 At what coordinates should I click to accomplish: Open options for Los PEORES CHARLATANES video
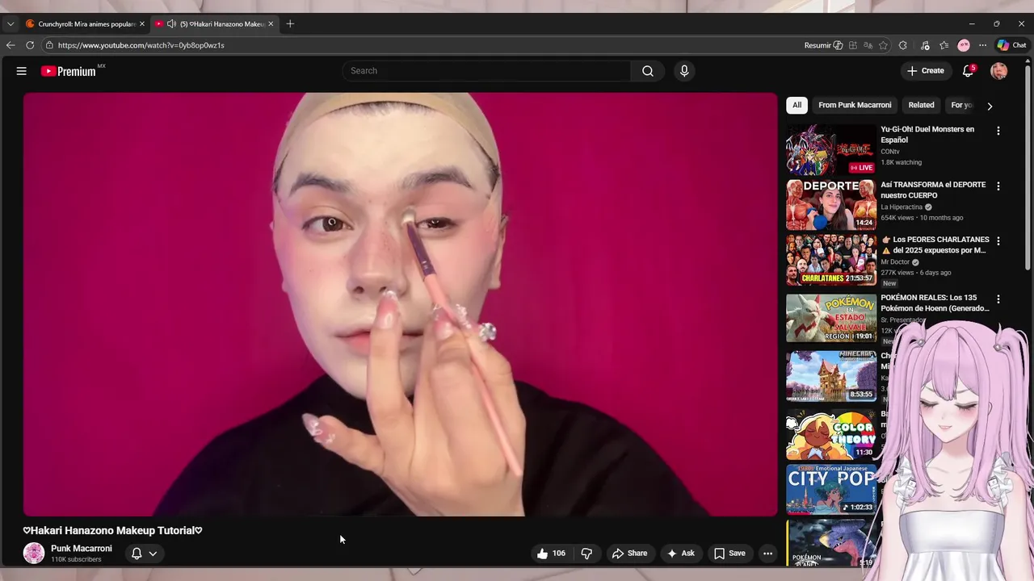point(998,241)
